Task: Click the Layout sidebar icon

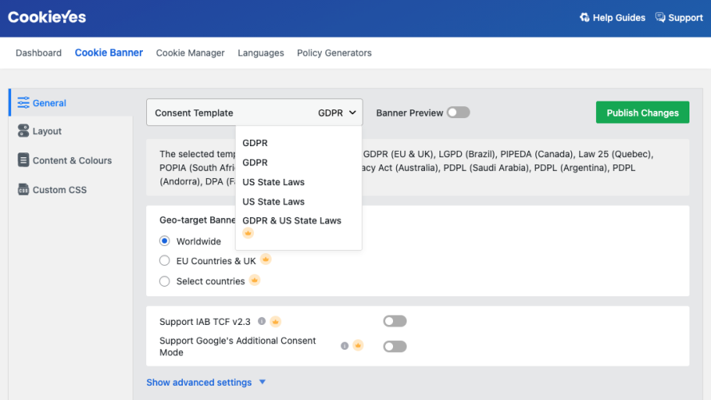Action: tap(23, 131)
